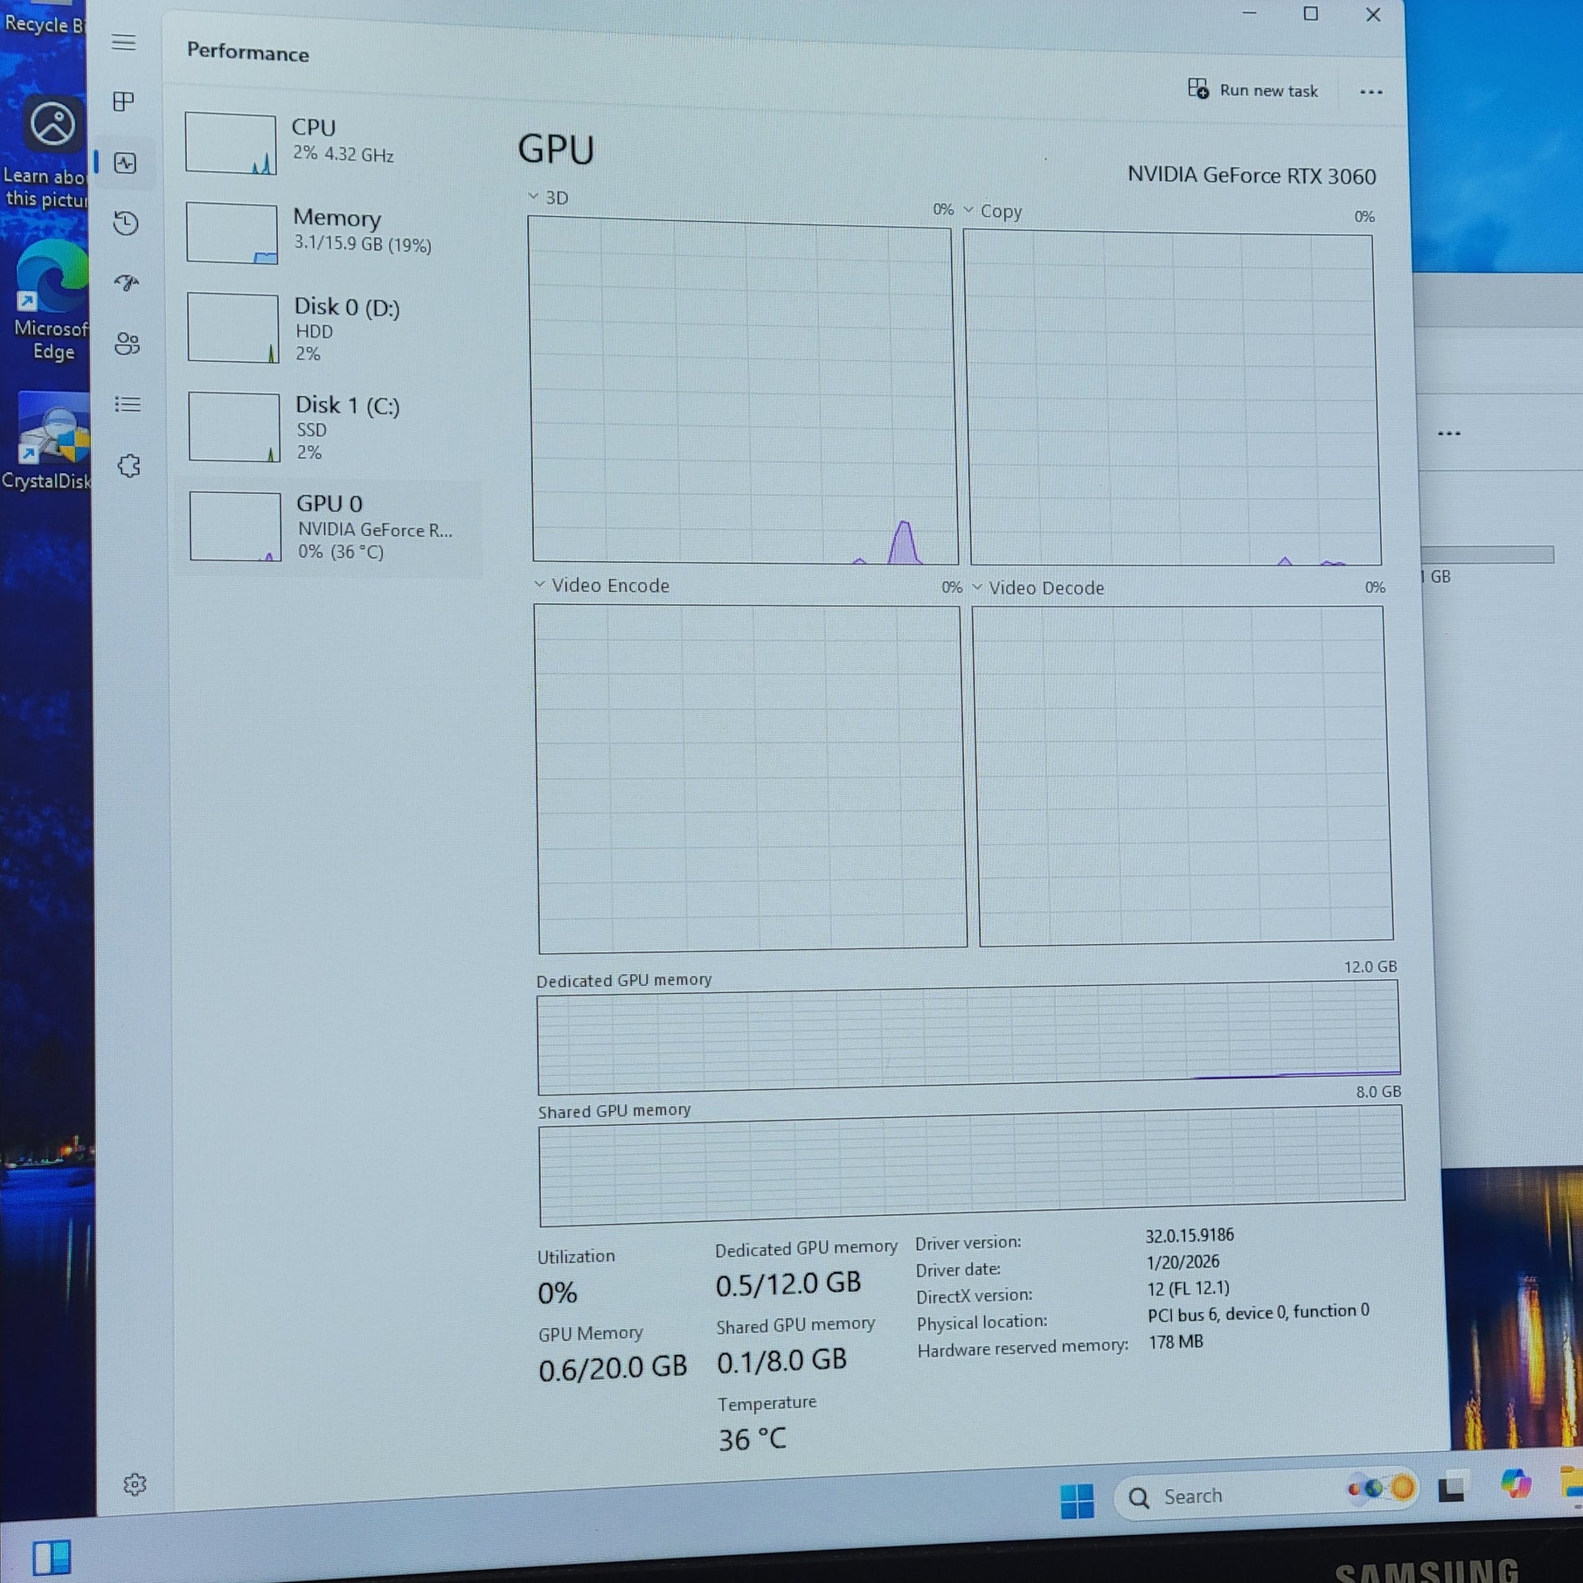This screenshot has width=1583, height=1583.
Task: Click the 178 MB hardware reserved value
Action: pyautogui.click(x=1175, y=1342)
